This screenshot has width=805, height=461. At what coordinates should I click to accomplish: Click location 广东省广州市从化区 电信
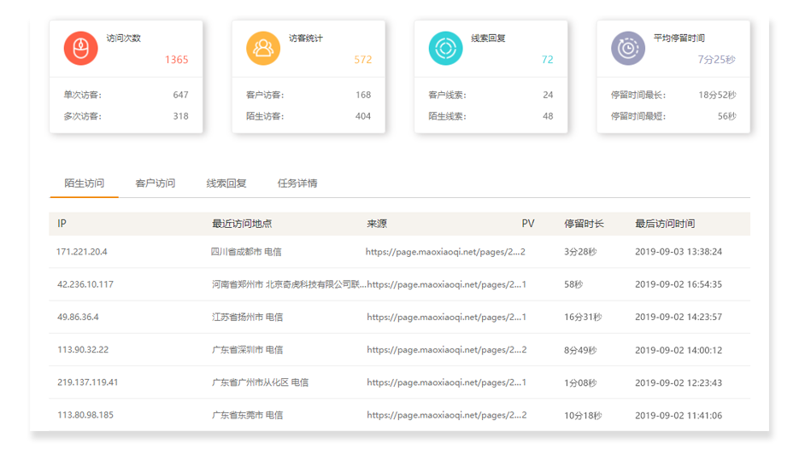[x=260, y=382]
